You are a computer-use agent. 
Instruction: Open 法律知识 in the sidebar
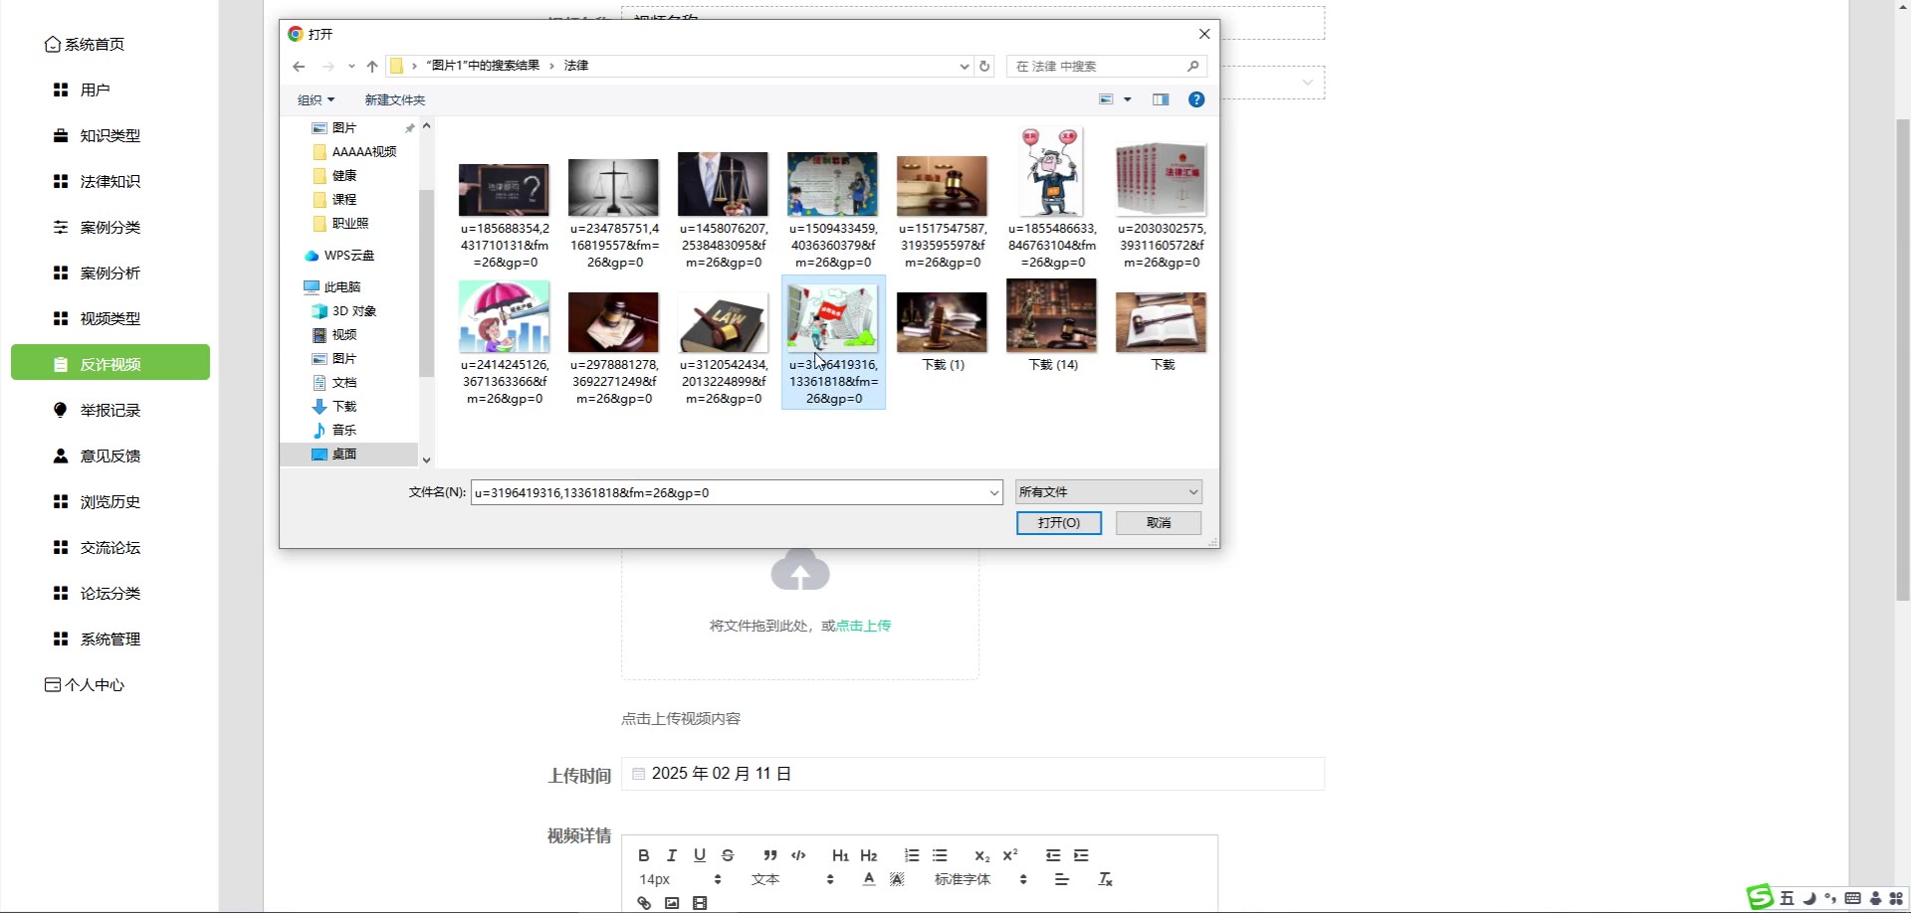coord(109,182)
